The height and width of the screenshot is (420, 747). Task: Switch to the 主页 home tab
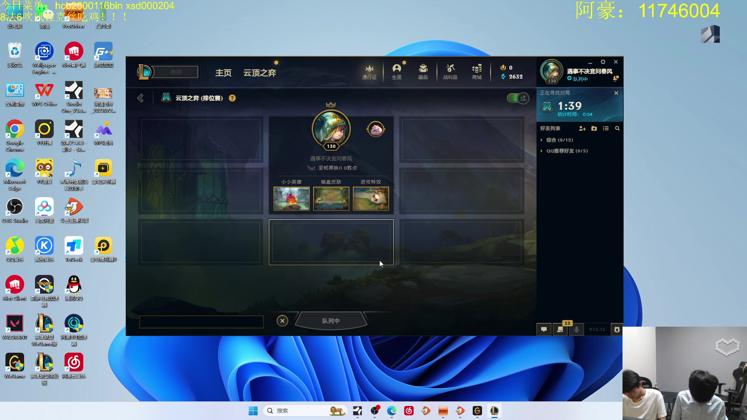223,73
